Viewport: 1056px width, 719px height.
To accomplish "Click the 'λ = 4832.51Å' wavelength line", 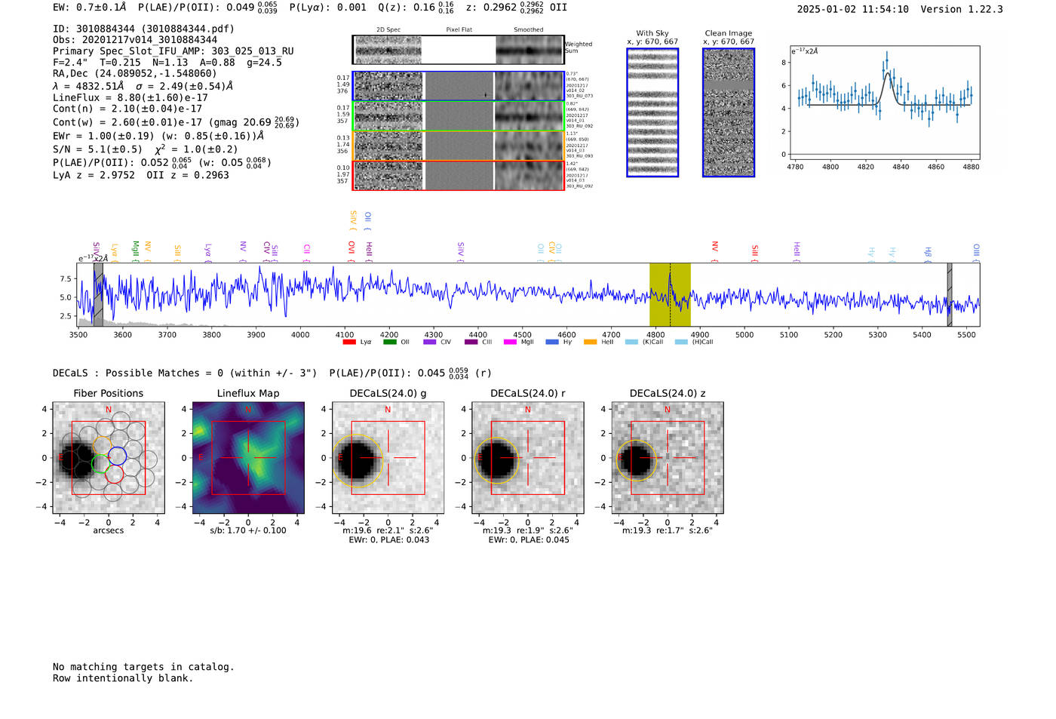I will 143,86.
